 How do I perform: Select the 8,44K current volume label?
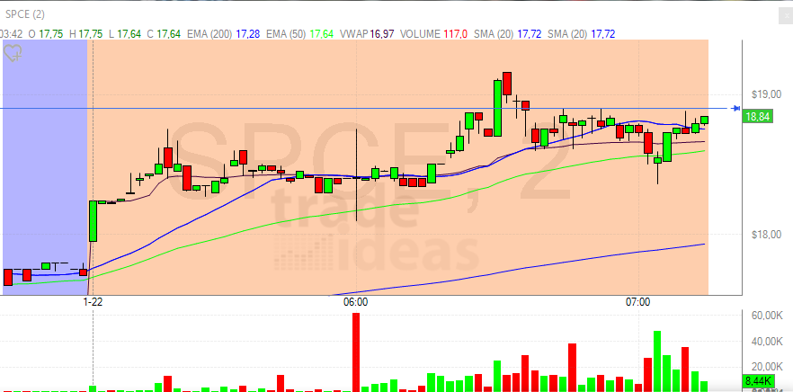point(758,381)
